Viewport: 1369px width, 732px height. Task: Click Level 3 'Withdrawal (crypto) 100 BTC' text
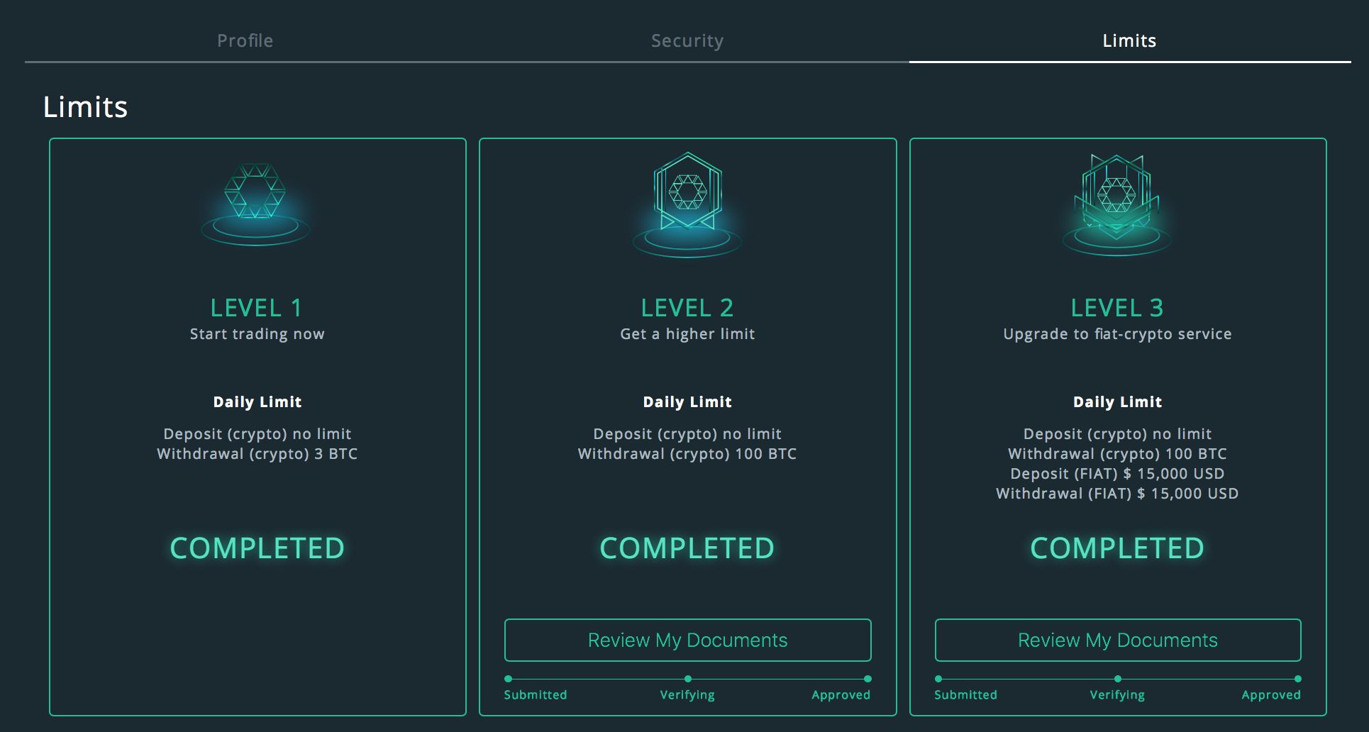point(1117,454)
